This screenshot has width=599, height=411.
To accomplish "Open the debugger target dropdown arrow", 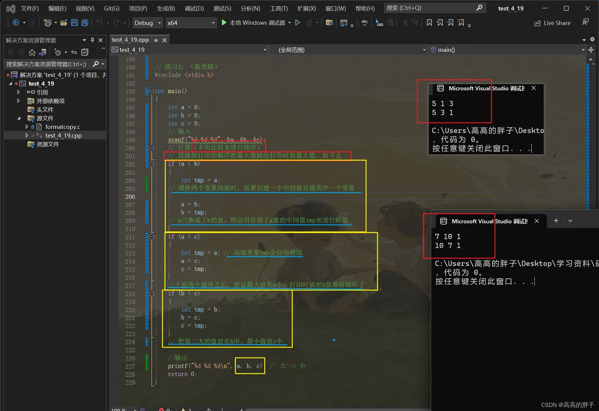I will point(290,23).
